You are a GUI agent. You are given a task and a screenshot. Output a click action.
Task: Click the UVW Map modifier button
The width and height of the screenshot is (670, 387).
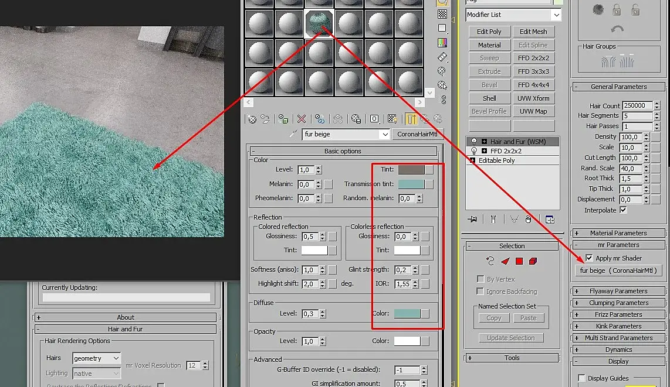(533, 111)
